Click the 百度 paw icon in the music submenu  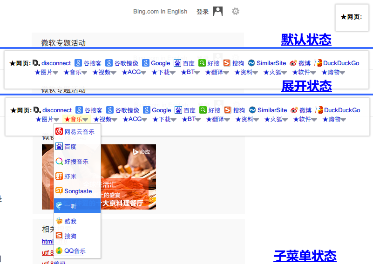tap(59, 146)
